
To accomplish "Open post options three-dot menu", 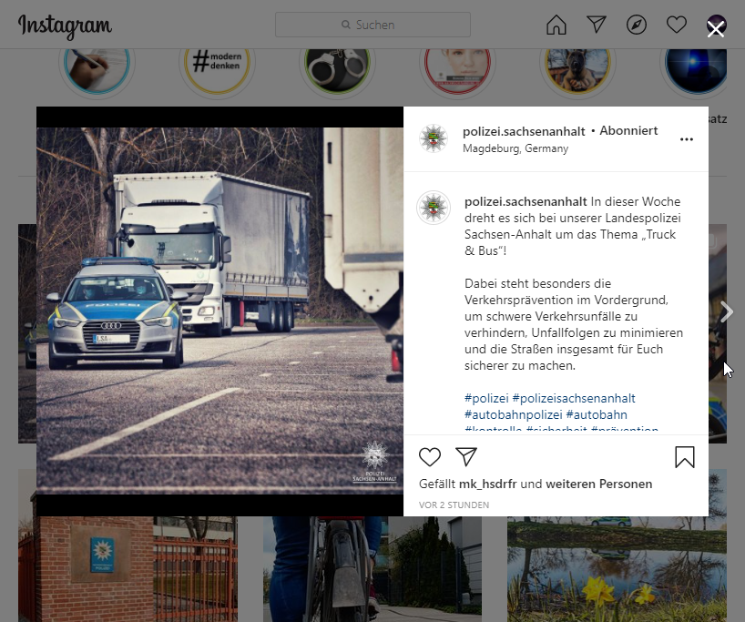I will coord(687,139).
